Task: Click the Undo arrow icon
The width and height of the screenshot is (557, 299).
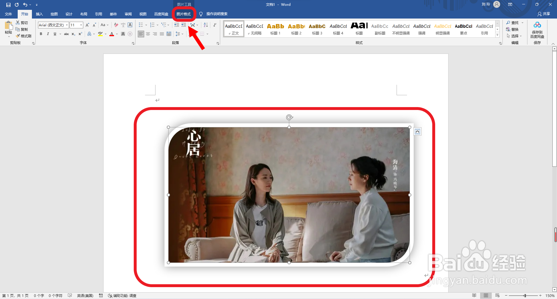Action: 25,5
